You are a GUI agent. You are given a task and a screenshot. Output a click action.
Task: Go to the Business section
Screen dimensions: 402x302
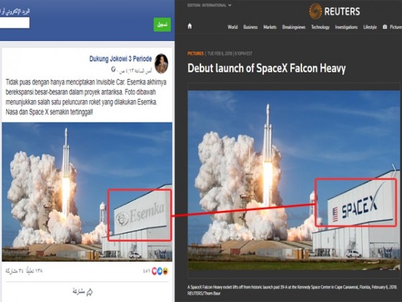[251, 27]
